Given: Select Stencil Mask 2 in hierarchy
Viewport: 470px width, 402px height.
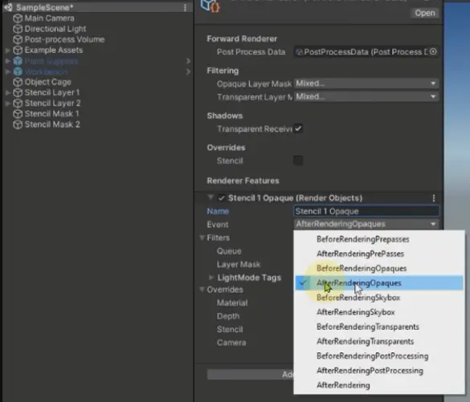Looking at the screenshot, I should tap(52, 124).
